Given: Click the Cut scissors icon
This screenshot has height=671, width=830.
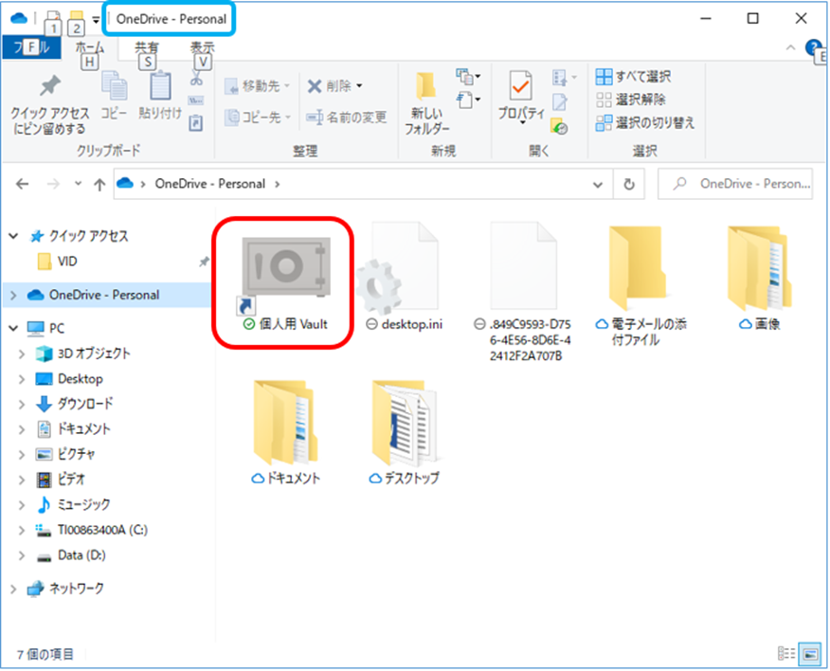Looking at the screenshot, I should 196,79.
